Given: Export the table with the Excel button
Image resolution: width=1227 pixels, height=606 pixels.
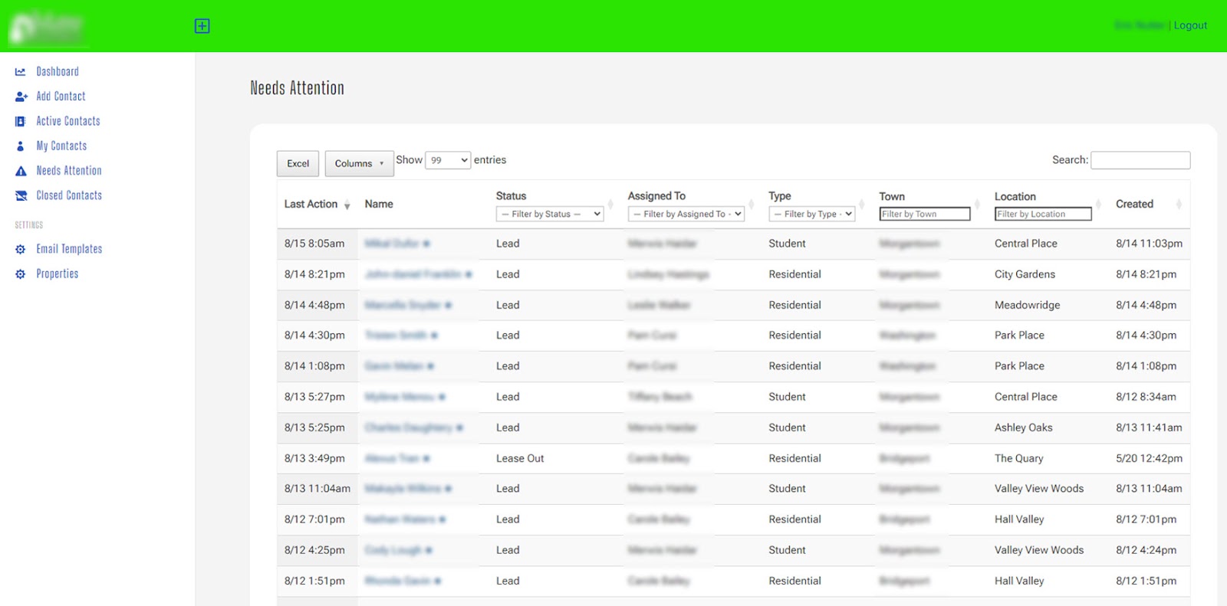Looking at the screenshot, I should [298, 163].
